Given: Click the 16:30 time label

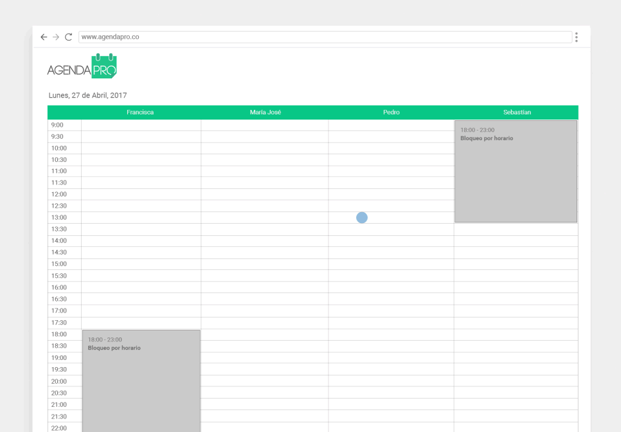Looking at the screenshot, I should point(59,300).
